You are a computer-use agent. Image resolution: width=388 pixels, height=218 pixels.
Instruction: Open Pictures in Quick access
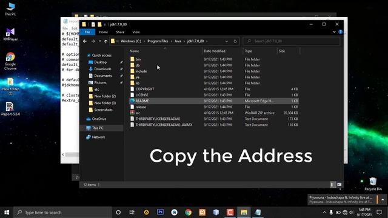(100, 82)
